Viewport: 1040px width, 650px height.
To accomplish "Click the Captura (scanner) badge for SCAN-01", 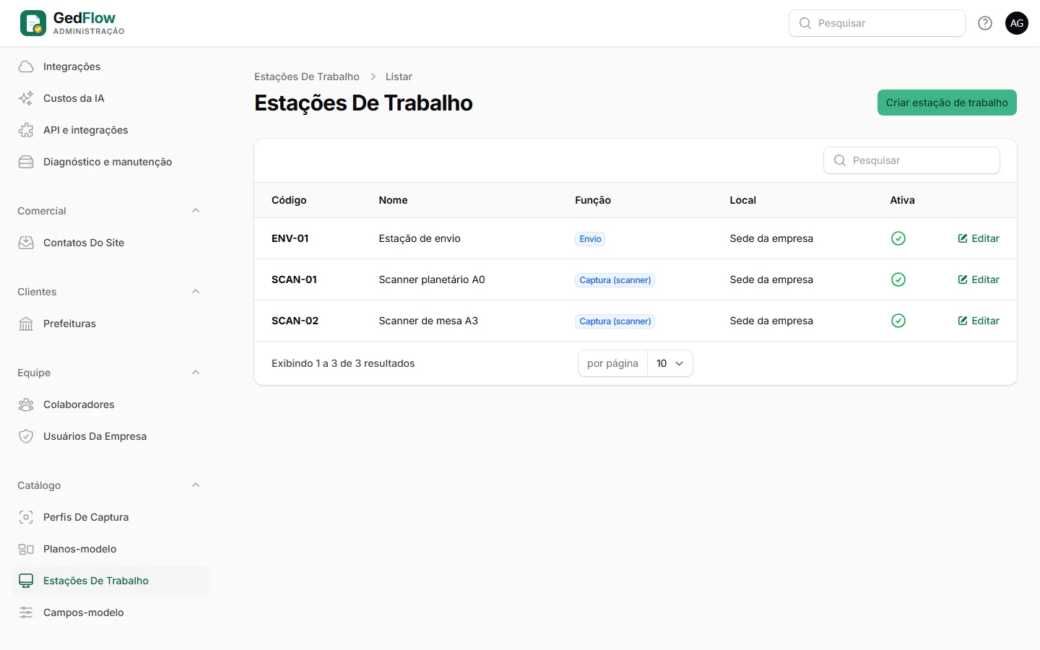I will point(615,280).
